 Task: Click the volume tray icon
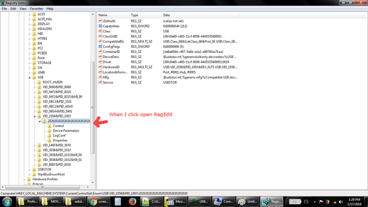pos(341,202)
